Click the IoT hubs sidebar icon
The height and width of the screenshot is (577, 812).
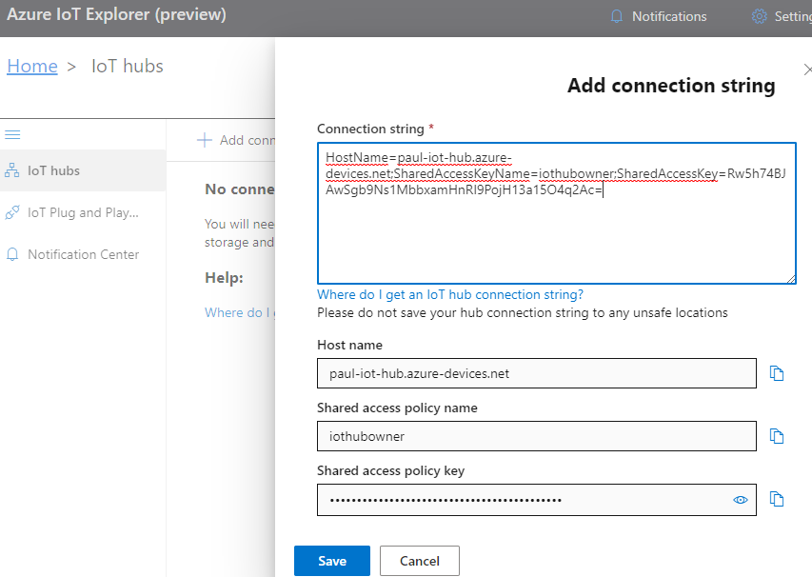tap(12, 169)
